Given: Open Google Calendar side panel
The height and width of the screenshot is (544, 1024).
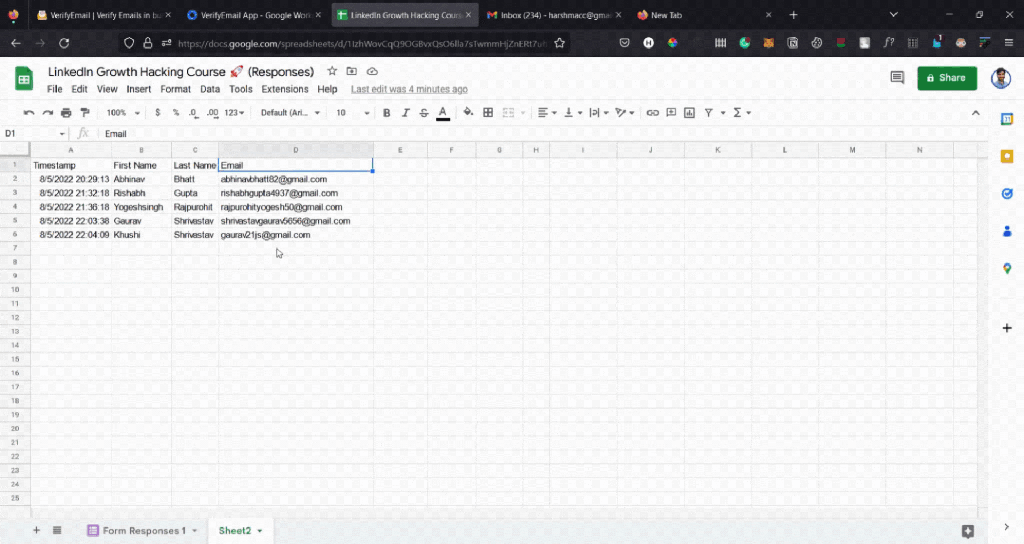Looking at the screenshot, I should (1007, 119).
